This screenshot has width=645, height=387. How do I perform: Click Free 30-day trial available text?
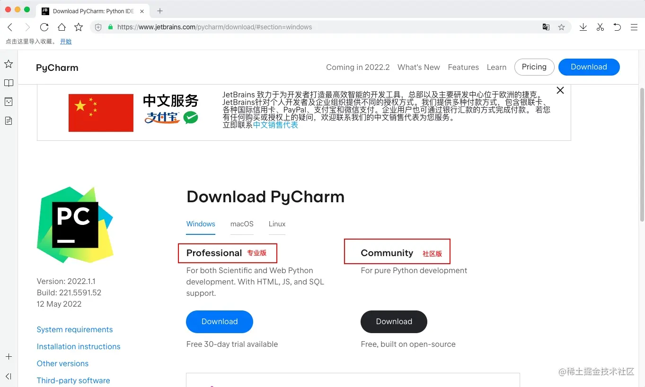pyautogui.click(x=232, y=344)
